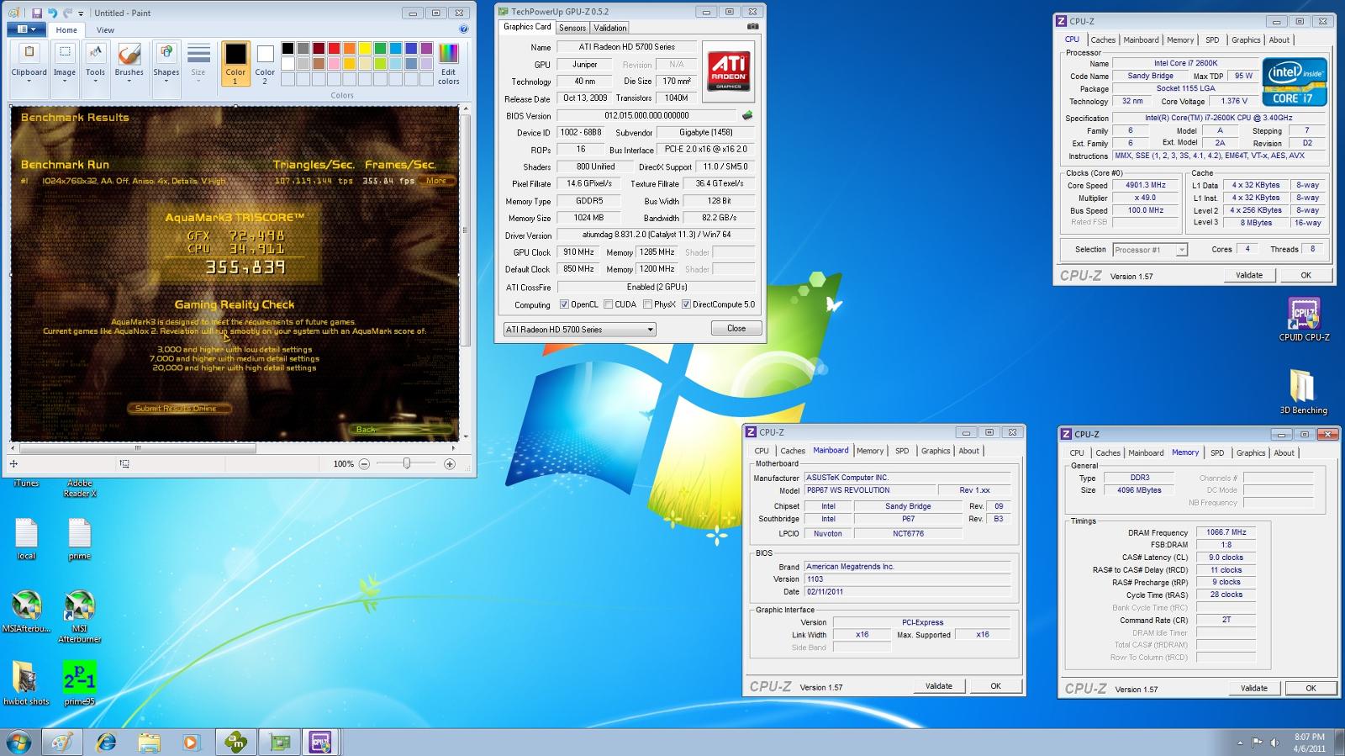The height and width of the screenshot is (756, 1345).
Task: Launch the MSI Afterburner desktop shortcut
Action: (x=79, y=616)
